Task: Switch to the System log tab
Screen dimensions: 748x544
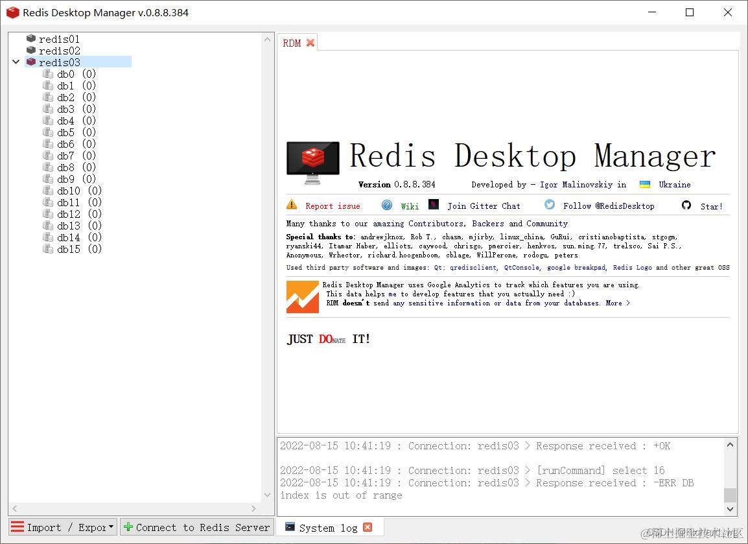Action: [328, 528]
